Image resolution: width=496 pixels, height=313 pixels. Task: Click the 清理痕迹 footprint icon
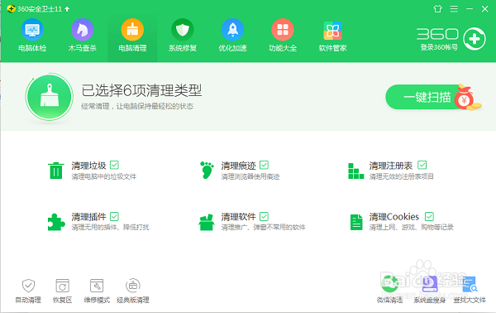click(207, 170)
